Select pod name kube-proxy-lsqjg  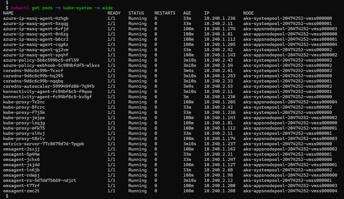click(x=24, y=123)
